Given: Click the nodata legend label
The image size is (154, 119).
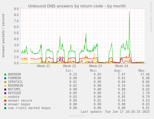Looking at the screenshot, I should 14,97.
